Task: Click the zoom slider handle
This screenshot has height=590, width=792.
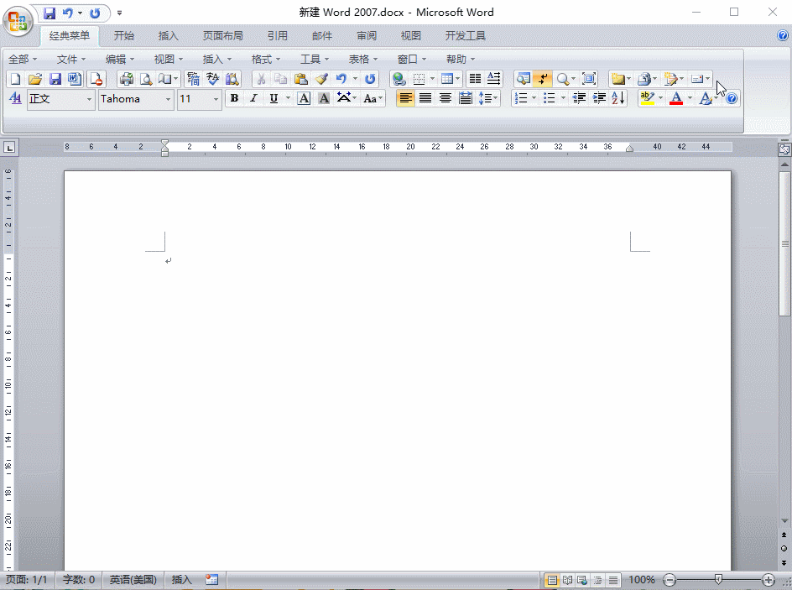Action: [718, 580]
